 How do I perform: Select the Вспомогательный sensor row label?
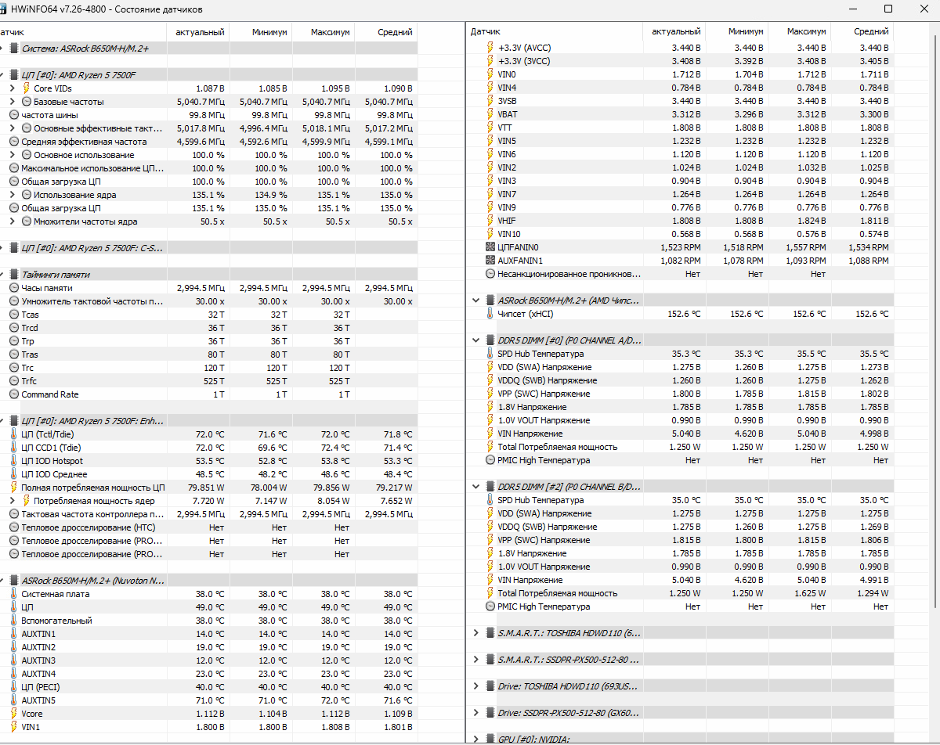pos(56,621)
